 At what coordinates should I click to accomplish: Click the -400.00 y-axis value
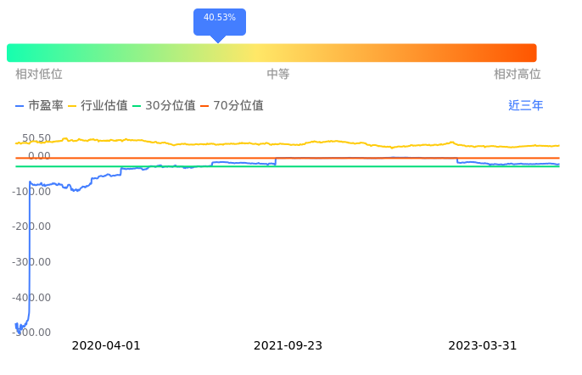pos(33,298)
